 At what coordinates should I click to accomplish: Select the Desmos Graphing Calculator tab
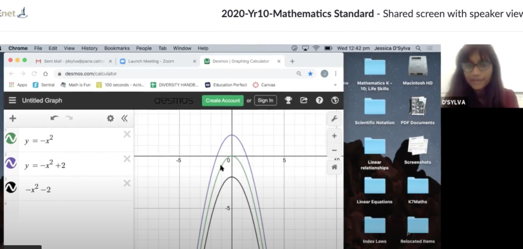[x=242, y=62]
